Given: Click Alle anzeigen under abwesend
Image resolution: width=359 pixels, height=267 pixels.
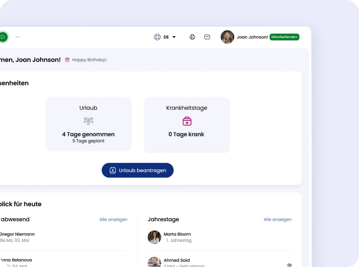Looking at the screenshot, I should (113, 219).
